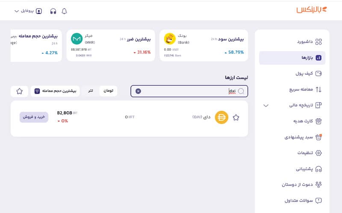The image size is (342, 213).
Task: Click the Maker (MKR) coin icon
Action: point(77,39)
